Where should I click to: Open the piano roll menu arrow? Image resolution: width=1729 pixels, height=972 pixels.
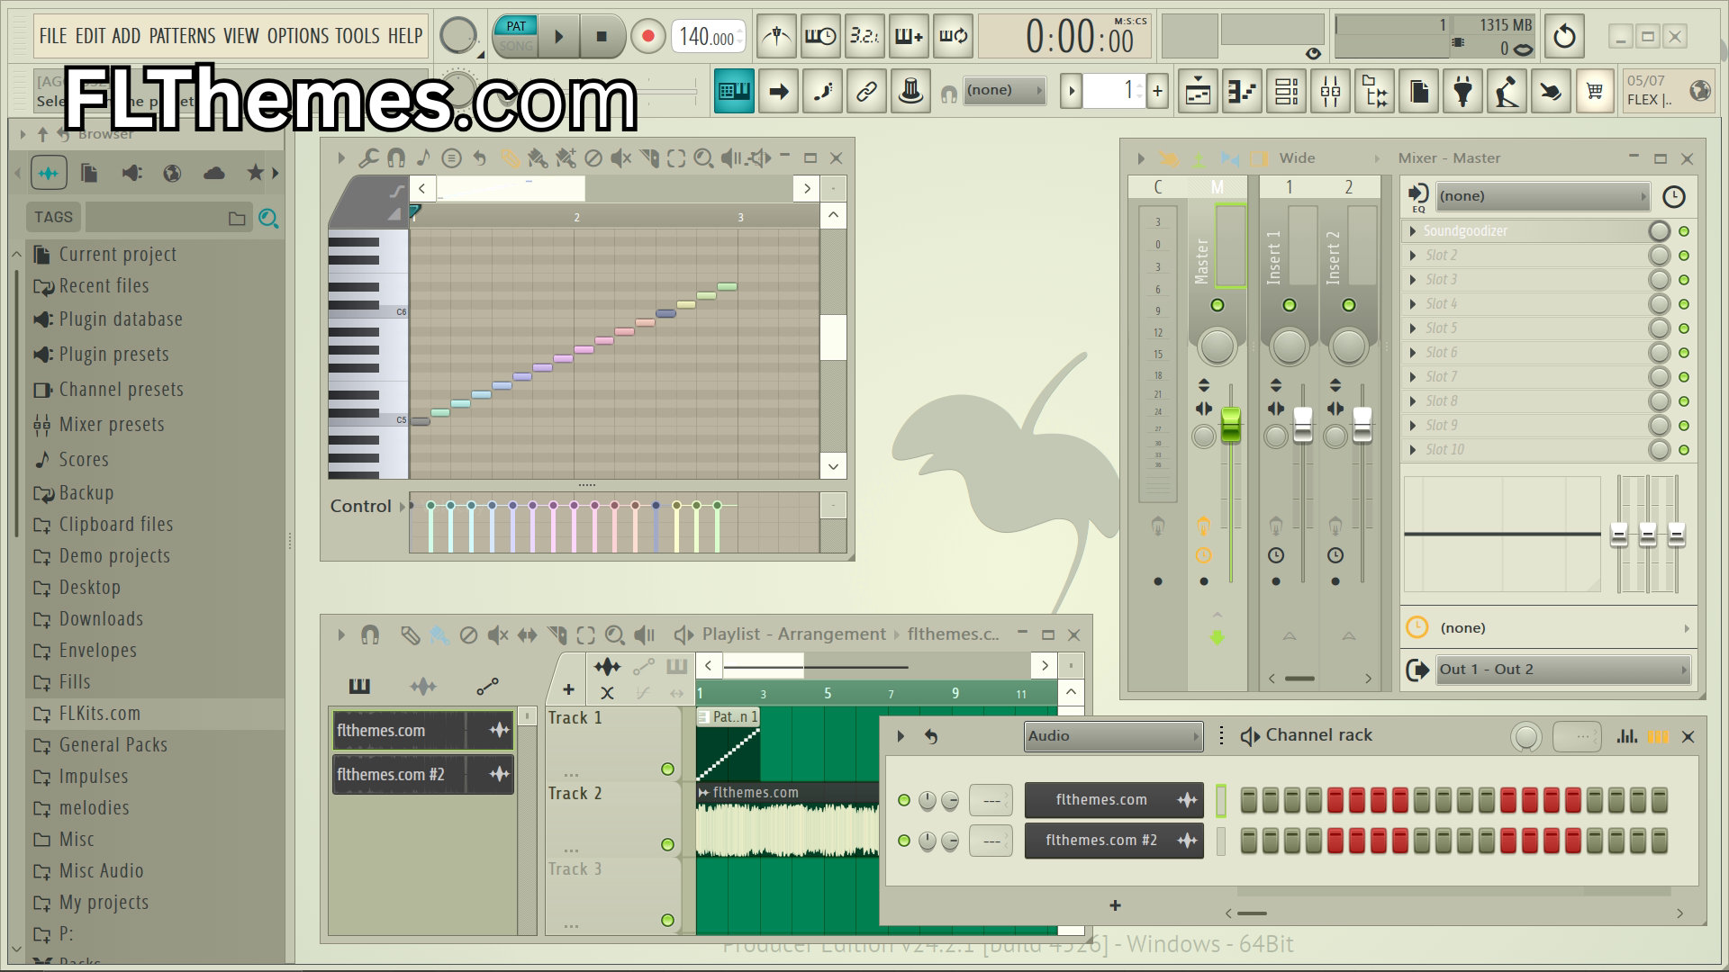341,158
